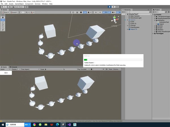The width and height of the screenshot is (170, 127).
Task: Select the Move tool
Action: click(3, 20)
